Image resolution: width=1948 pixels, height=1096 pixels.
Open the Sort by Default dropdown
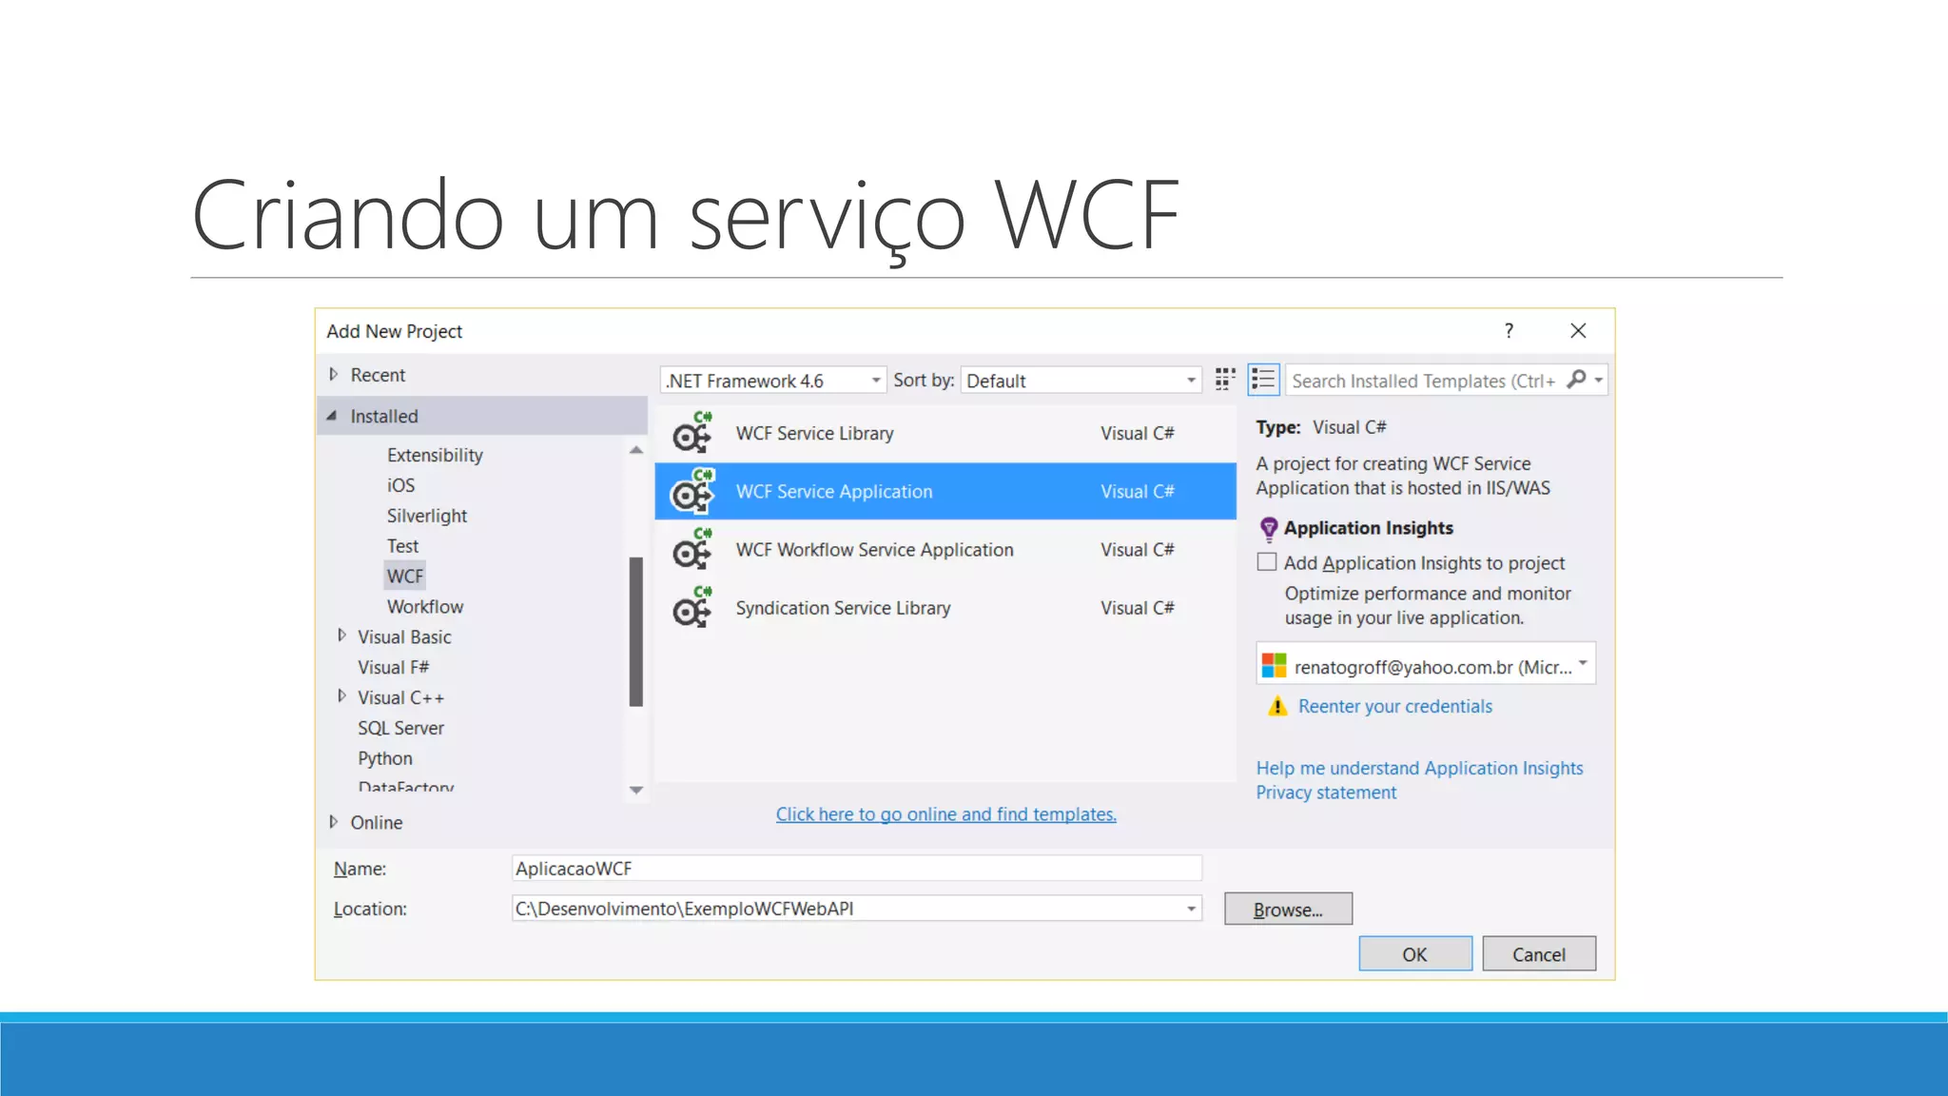(1081, 381)
